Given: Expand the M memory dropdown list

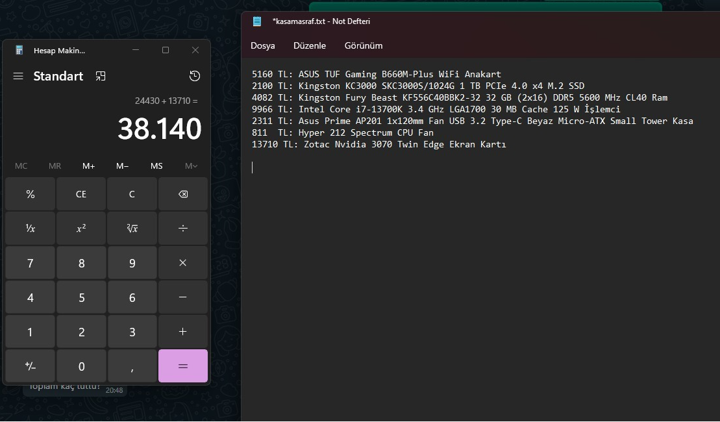Looking at the screenshot, I should [x=191, y=166].
